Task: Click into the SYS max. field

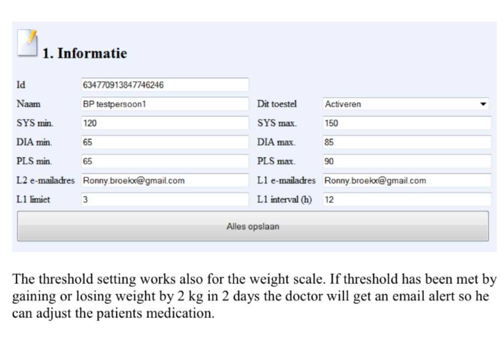Action: 407,124
